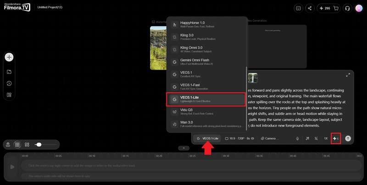
Task: Collapse the timeline with small handle button
Action: tap(184, 148)
